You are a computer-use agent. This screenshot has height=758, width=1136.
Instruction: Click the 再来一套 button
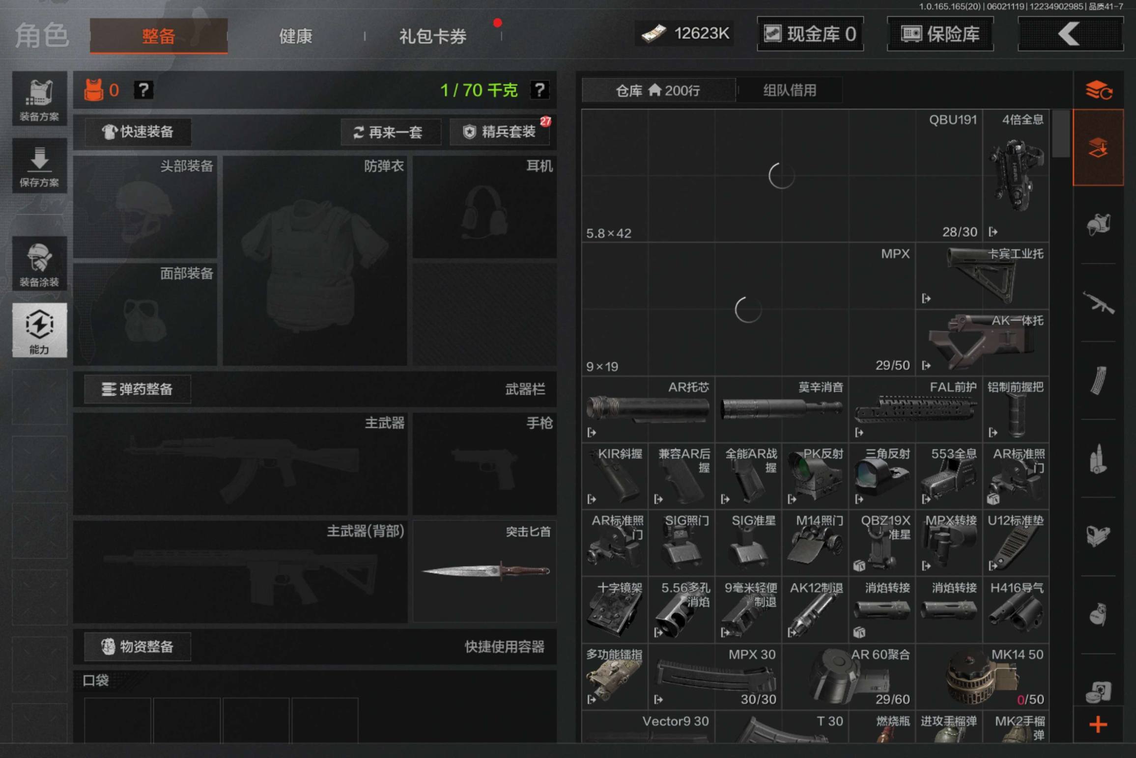(391, 132)
